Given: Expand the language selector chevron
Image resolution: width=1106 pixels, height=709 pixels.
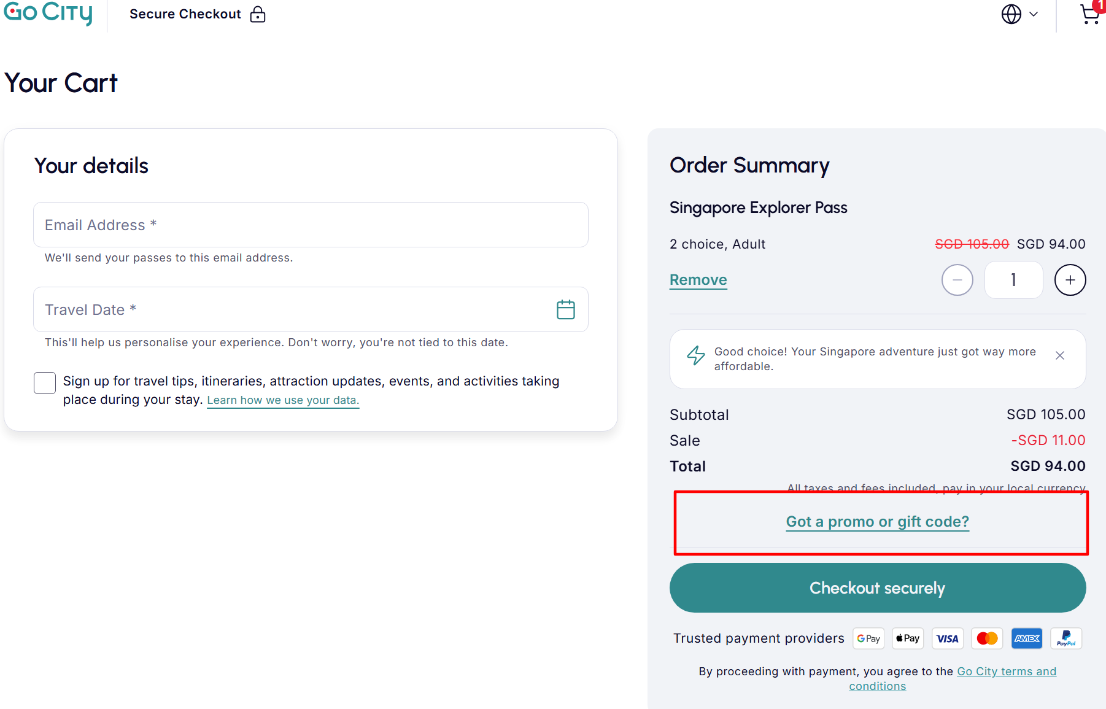Looking at the screenshot, I should click(1034, 14).
